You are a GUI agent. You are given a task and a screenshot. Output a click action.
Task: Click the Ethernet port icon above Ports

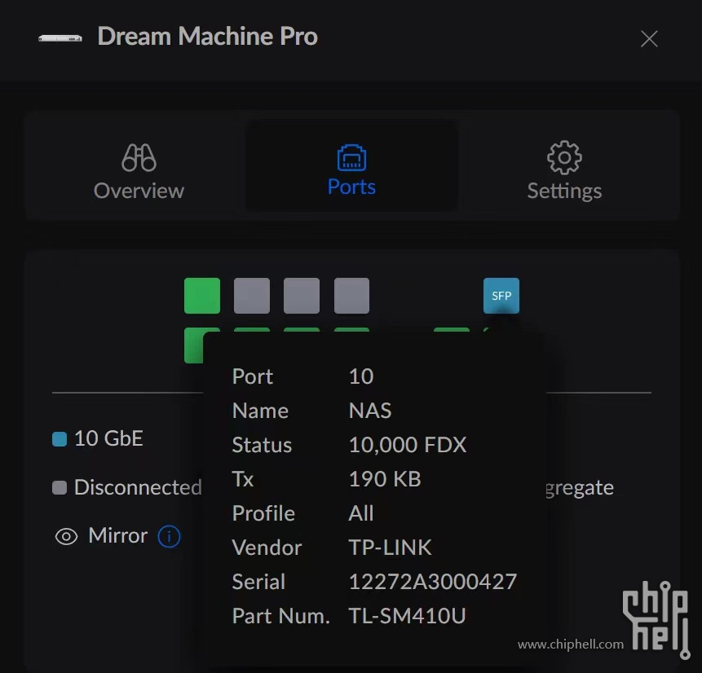[x=351, y=157]
